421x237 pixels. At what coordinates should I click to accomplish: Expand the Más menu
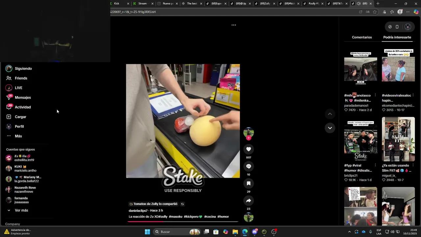[14, 136]
